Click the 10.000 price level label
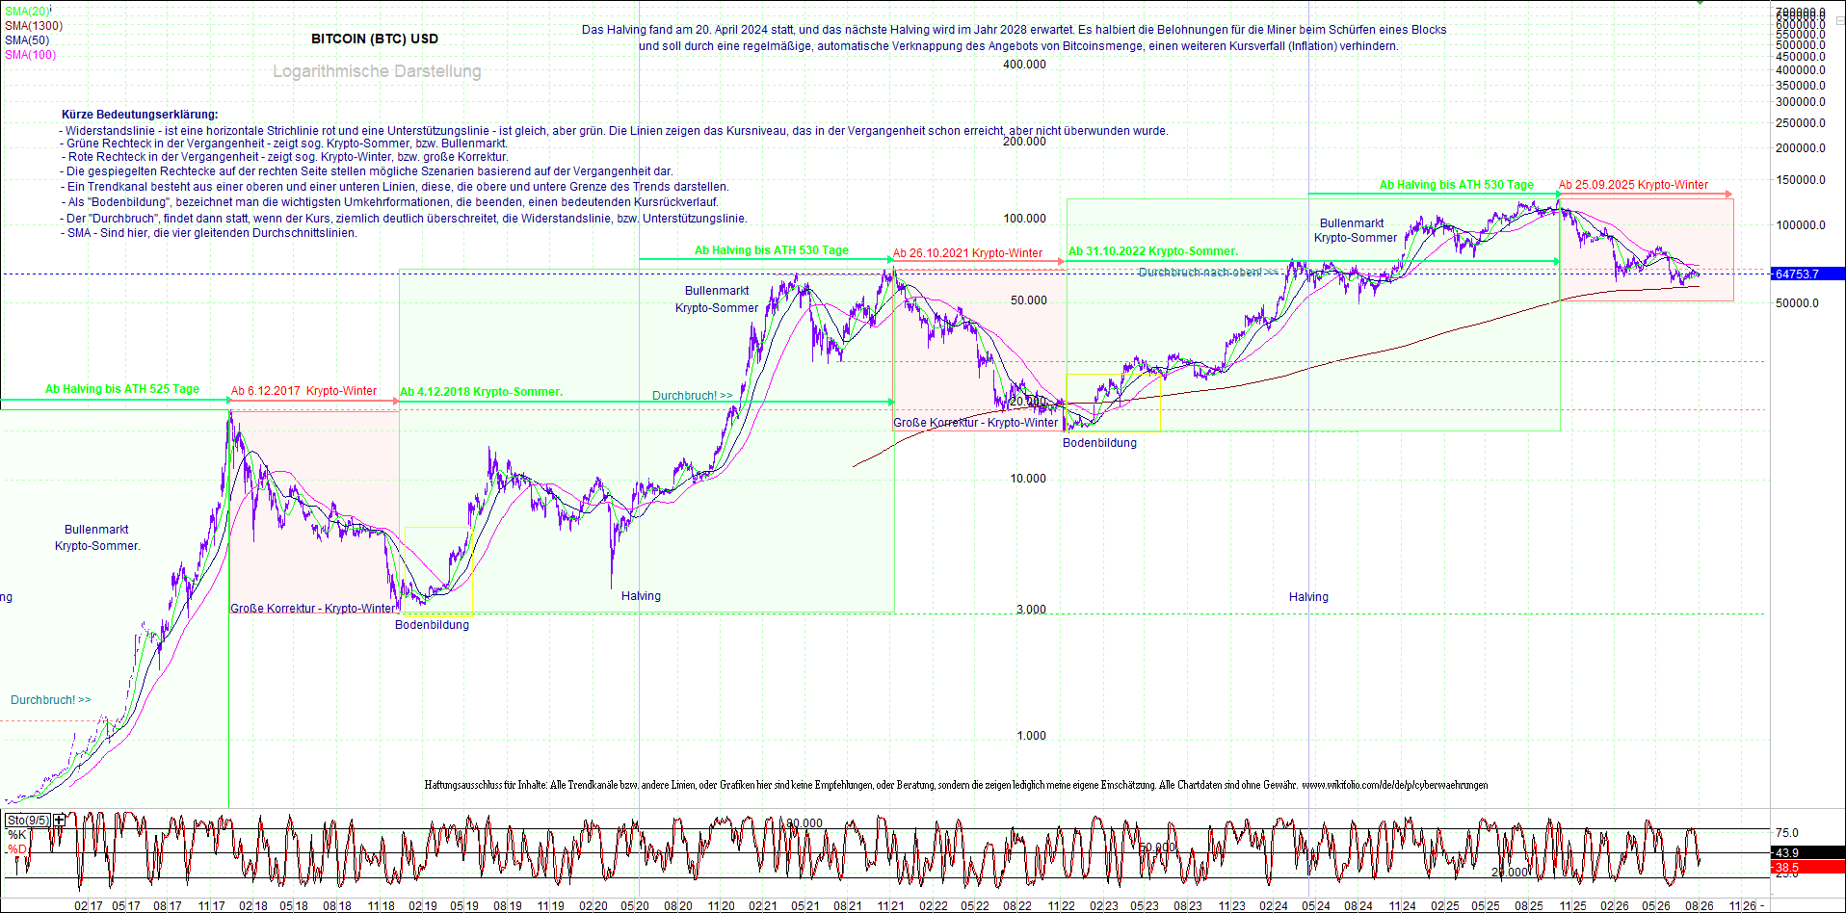The image size is (1846, 913). (x=1027, y=479)
